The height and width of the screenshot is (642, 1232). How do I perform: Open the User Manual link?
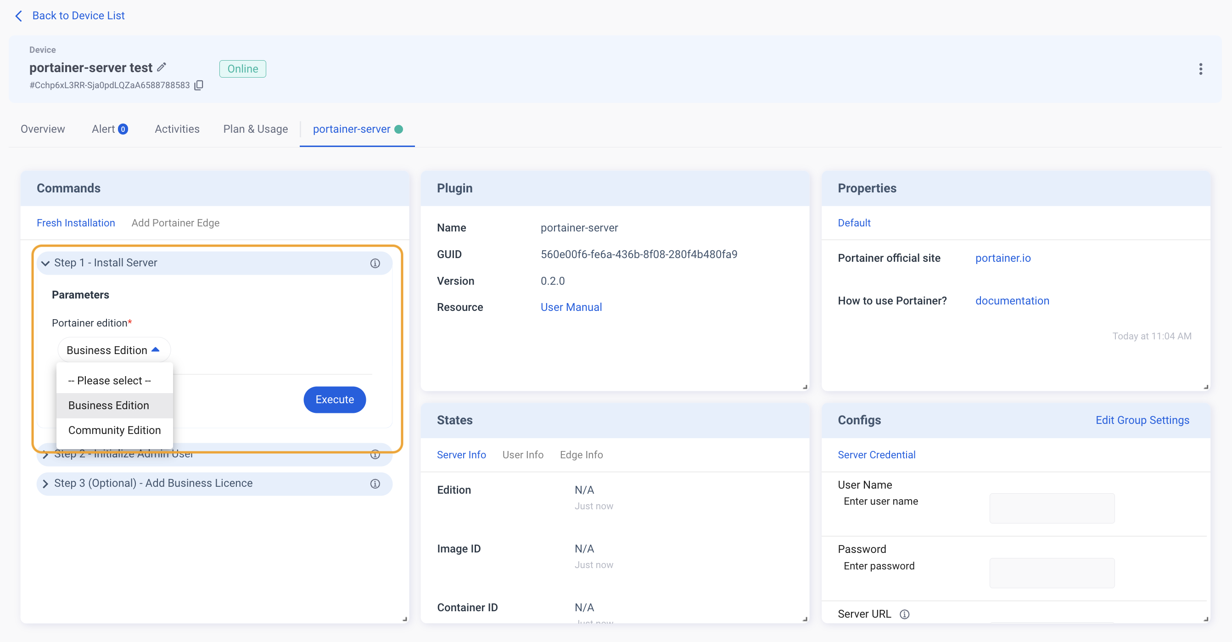(571, 307)
